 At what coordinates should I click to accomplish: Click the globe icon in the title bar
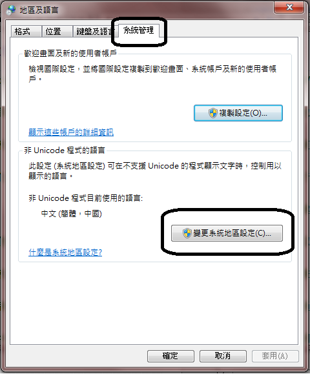pos(11,10)
